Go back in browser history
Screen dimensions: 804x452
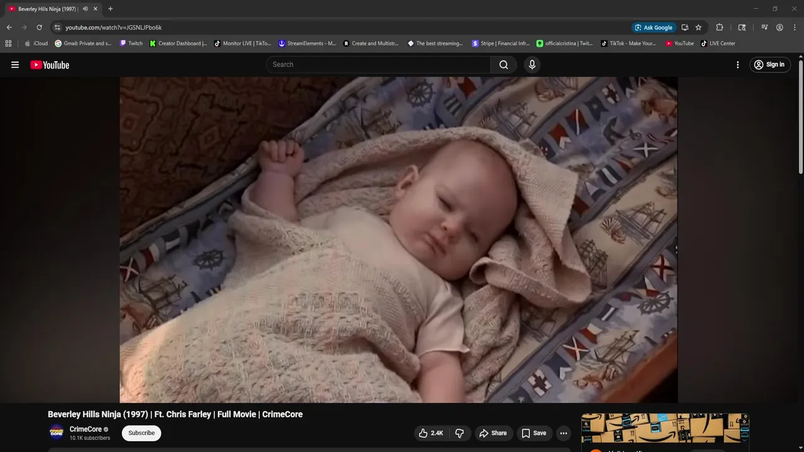[9, 28]
